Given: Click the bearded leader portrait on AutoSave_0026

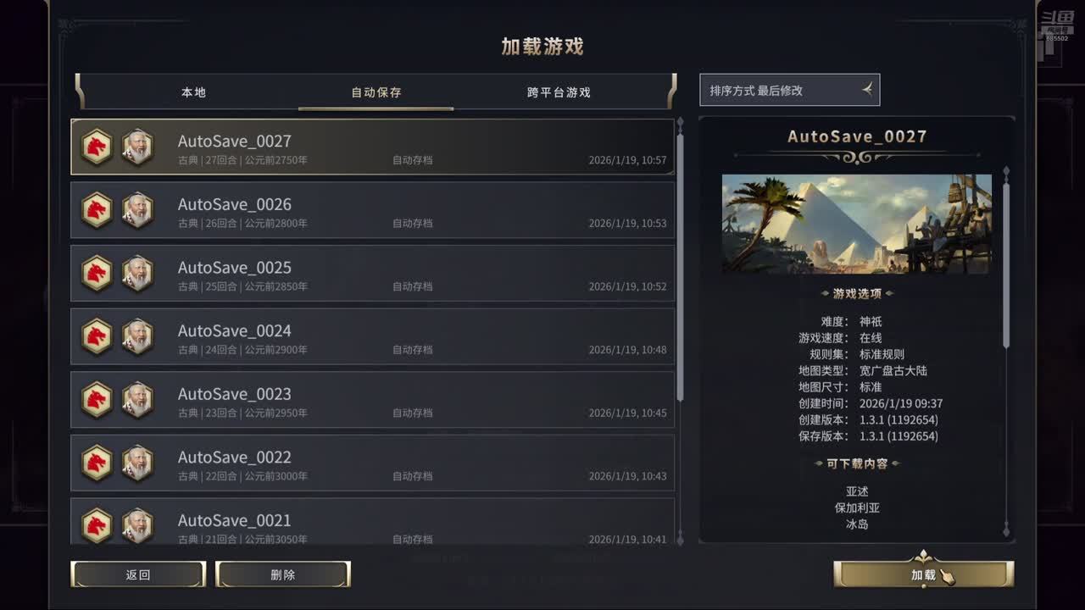Looking at the screenshot, I should click(x=137, y=210).
